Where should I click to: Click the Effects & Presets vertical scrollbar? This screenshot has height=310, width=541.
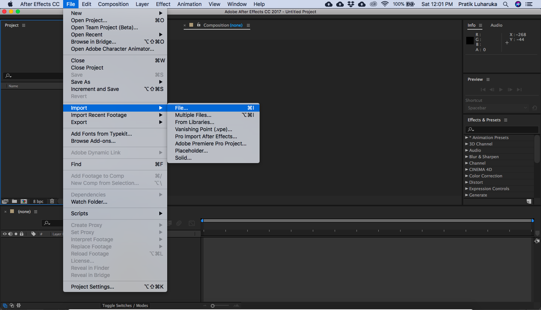[537, 149]
